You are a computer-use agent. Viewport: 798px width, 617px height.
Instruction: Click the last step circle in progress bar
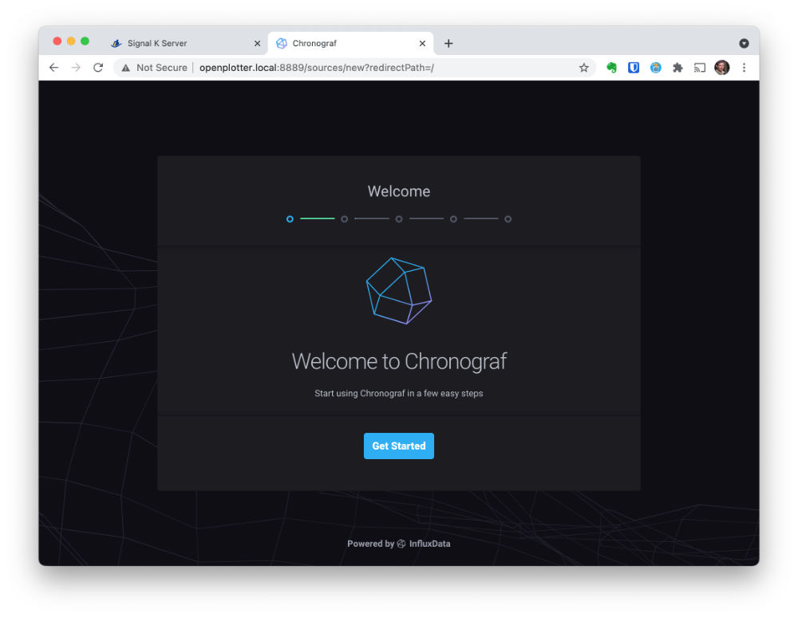(x=508, y=219)
